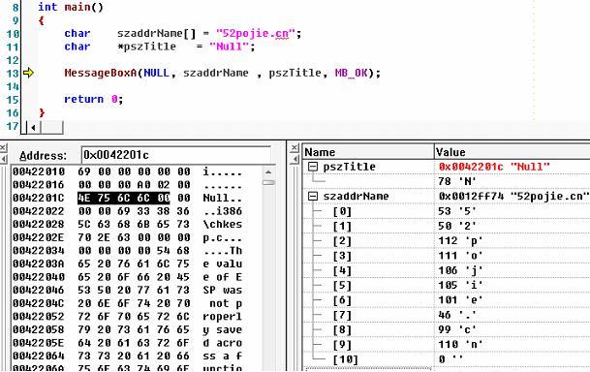Select the szaddrName [0] watch row
590x372 pixels.
446,211
